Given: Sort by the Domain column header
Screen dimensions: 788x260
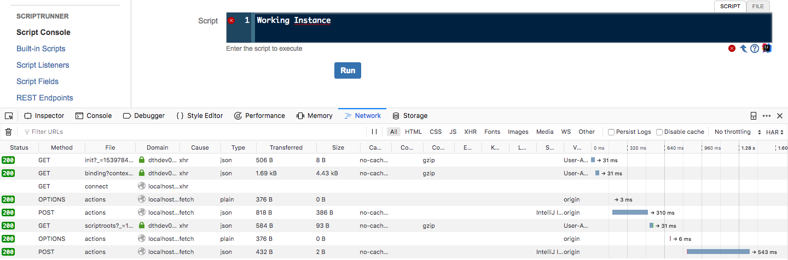Looking at the screenshot, I should tap(158, 147).
